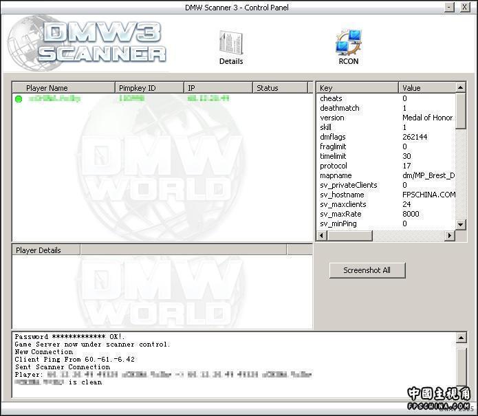This screenshot has width=478, height=416.
Task: Click the 30 timelimit value
Action: click(406, 156)
